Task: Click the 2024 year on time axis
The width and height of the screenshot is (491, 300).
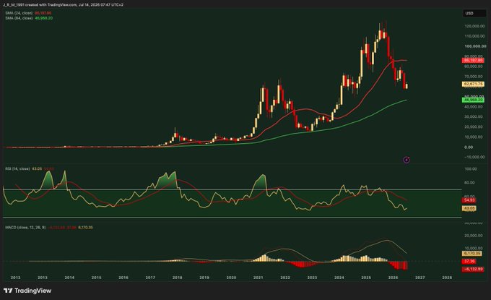Action: click(339, 278)
